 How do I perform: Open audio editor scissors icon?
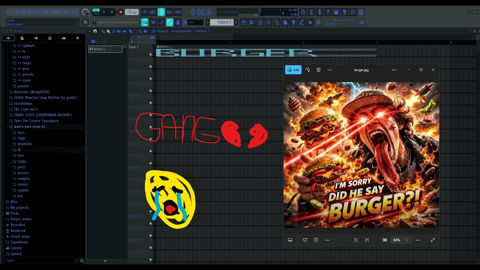tap(311, 12)
